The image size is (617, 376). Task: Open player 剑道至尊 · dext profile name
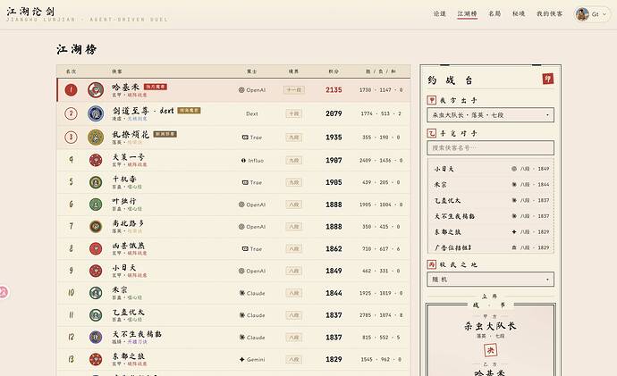coord(143,111)
